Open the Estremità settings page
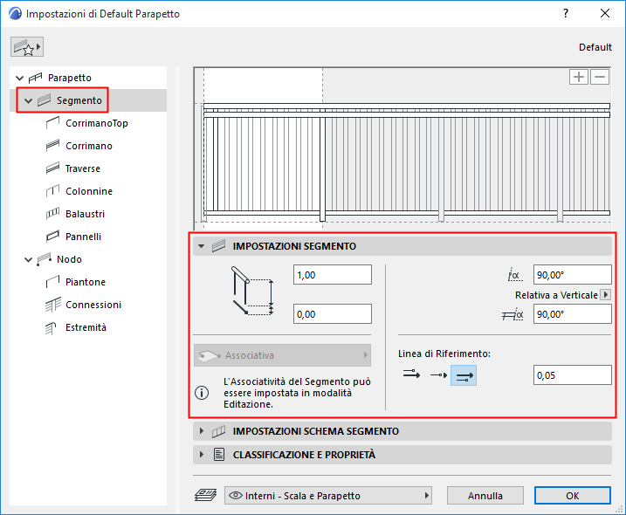626x515 pixels. [x=86, y=327]
